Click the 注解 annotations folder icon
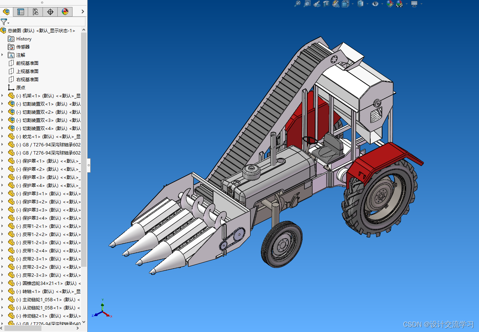The height and width of the screenshot is (332, 479). point(11,55)
